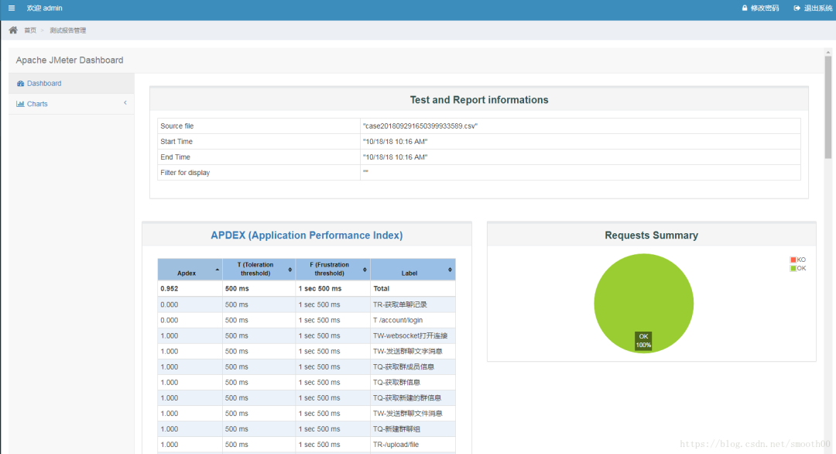836x454 pixels.
Task: Click the 修改密码 change password link
Action: 765,8
